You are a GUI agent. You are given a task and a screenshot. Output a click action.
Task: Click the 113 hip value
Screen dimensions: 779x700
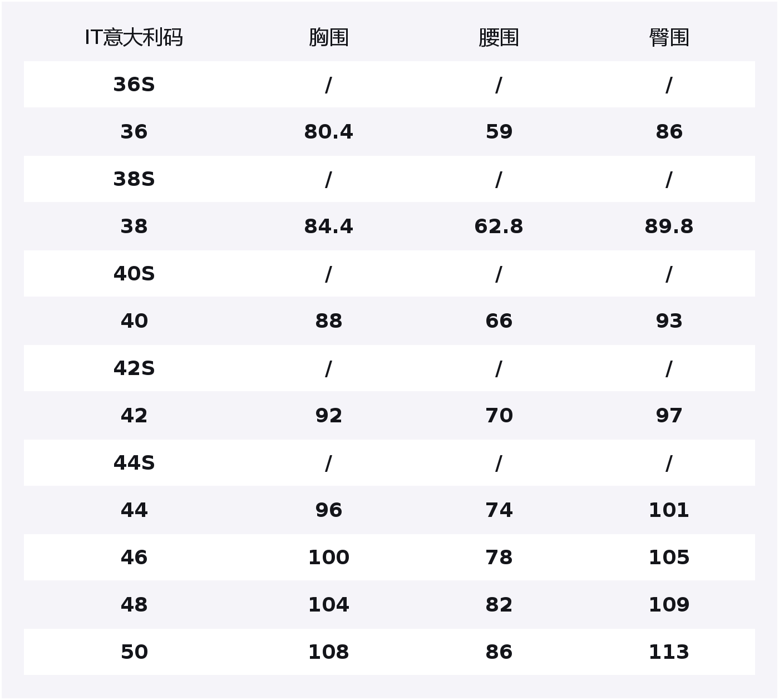click(669, 652)
